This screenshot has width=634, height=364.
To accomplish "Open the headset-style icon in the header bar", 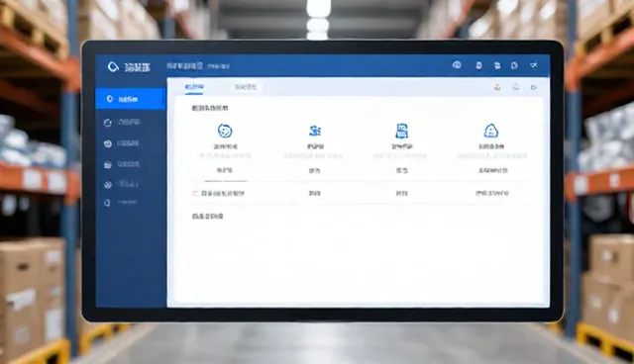I will (x=457, y=65).
